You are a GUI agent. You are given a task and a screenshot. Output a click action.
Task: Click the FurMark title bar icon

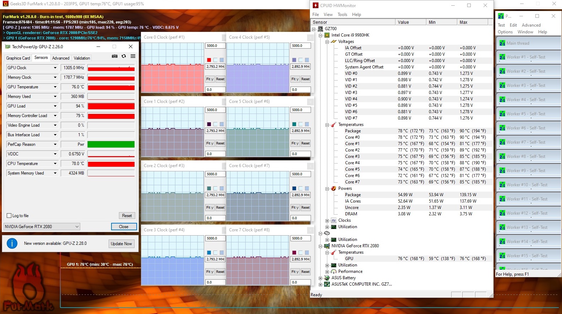pos(5,4)
